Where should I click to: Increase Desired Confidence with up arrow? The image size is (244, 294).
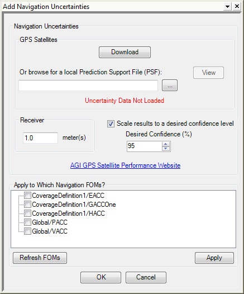tap(165, 144)
